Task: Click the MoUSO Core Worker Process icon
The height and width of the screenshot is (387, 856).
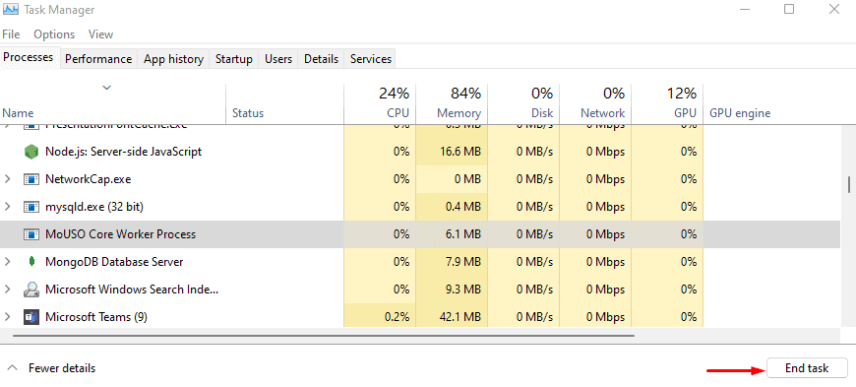Action: coord(31,234)
